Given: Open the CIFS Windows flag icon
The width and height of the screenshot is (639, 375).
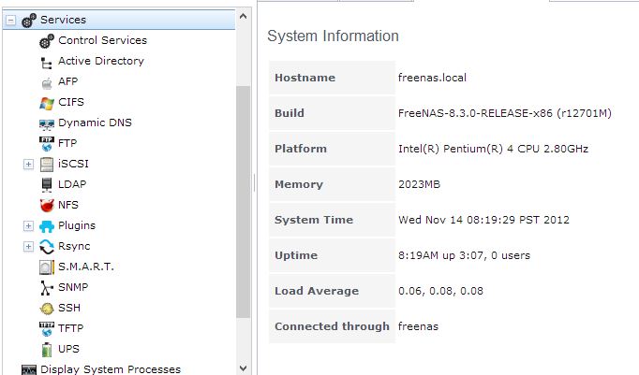Looking at the screenshot, I should tap(47, 103).
